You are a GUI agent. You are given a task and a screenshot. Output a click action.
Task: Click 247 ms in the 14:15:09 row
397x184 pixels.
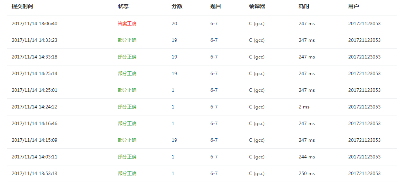pyautogui.click(x=307, y=140)
